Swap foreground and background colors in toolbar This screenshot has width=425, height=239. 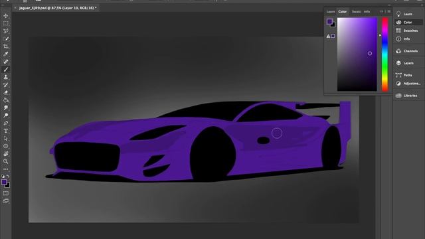tap(8, 176)
